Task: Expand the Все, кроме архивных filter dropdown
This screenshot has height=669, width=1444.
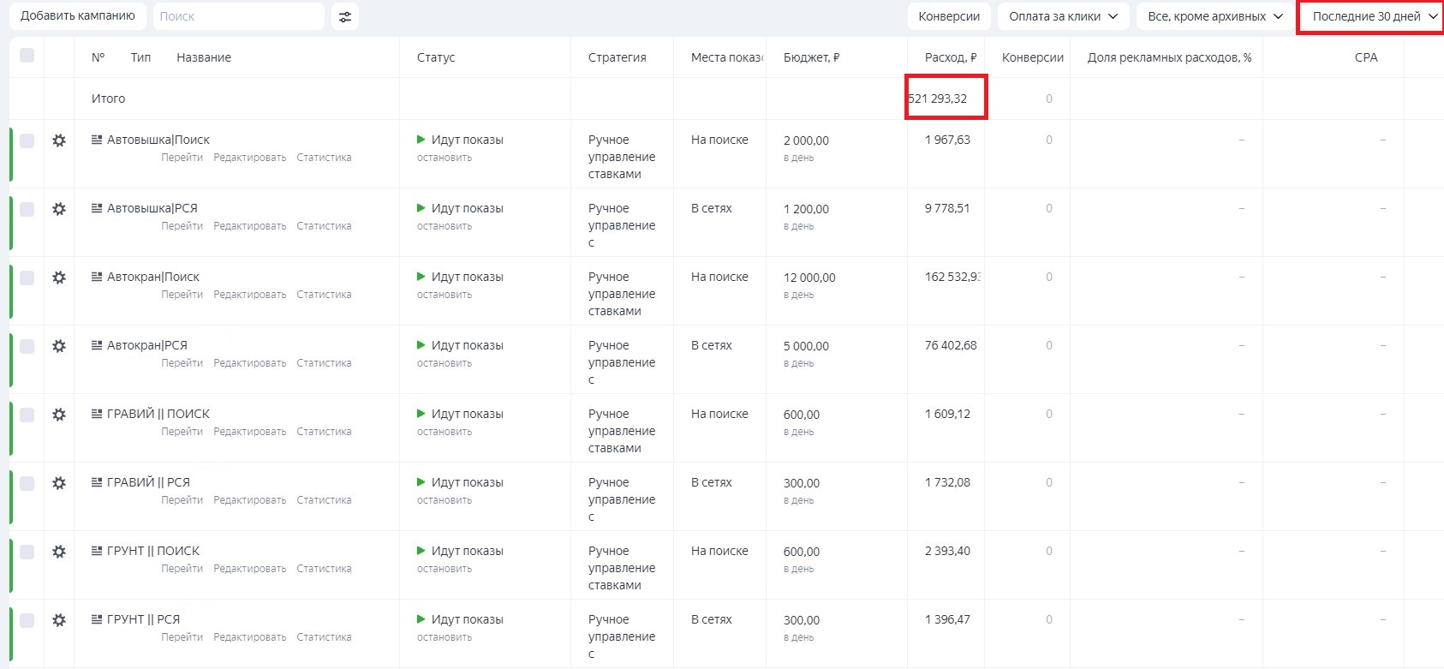Action: [x=1214, y=16]
